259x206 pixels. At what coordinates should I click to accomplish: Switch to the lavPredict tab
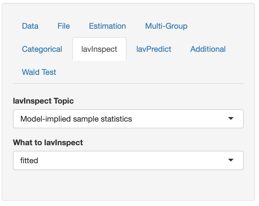click(154, 49)
